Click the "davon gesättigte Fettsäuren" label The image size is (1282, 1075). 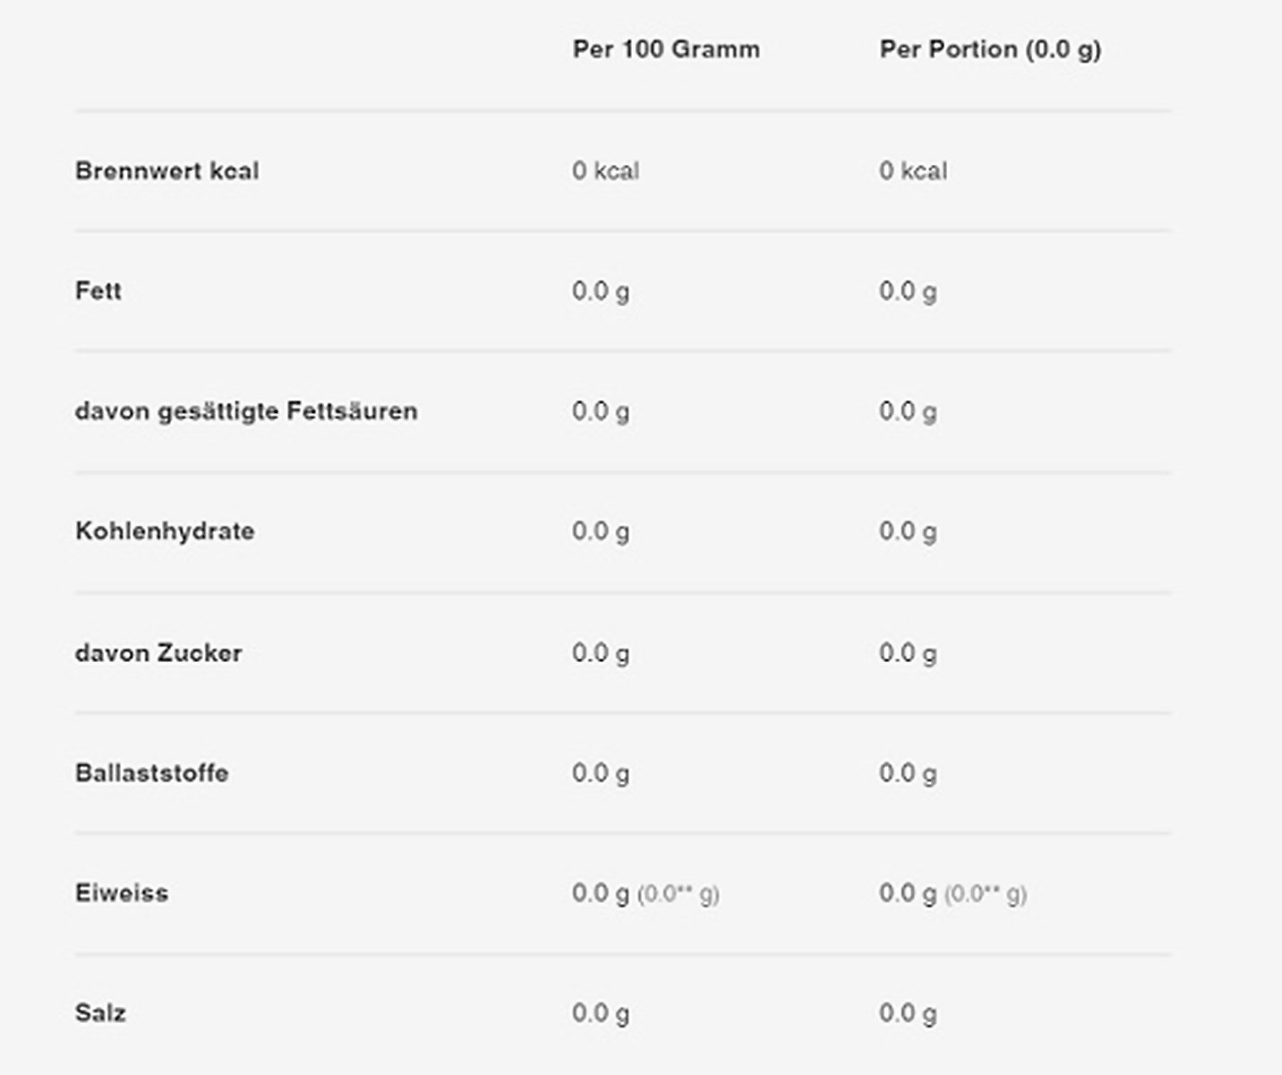(x=246, y=411)
